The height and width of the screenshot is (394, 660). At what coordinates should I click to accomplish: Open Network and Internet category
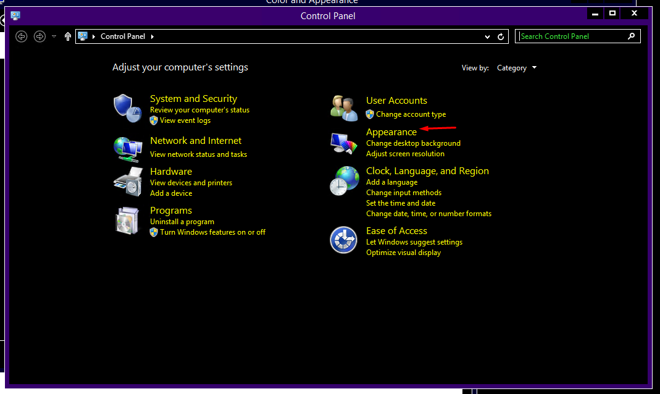pyautogui.click(x=196, y=141)
